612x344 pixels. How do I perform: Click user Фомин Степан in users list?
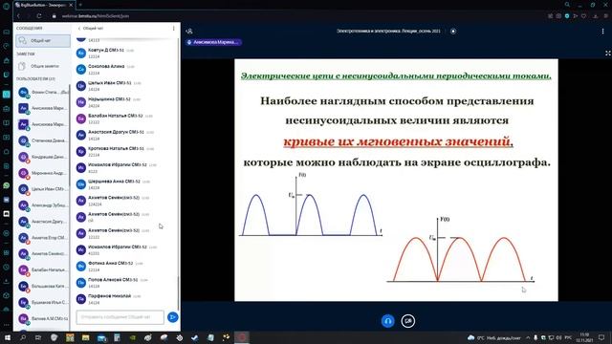43,93
